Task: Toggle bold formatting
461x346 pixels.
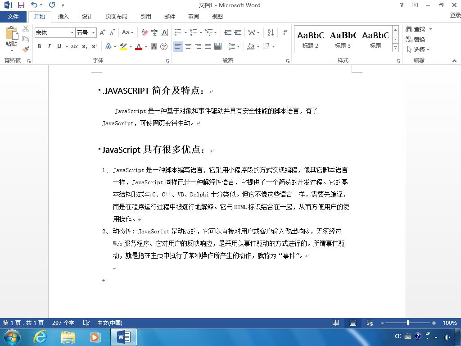Action: click(39, 46)
